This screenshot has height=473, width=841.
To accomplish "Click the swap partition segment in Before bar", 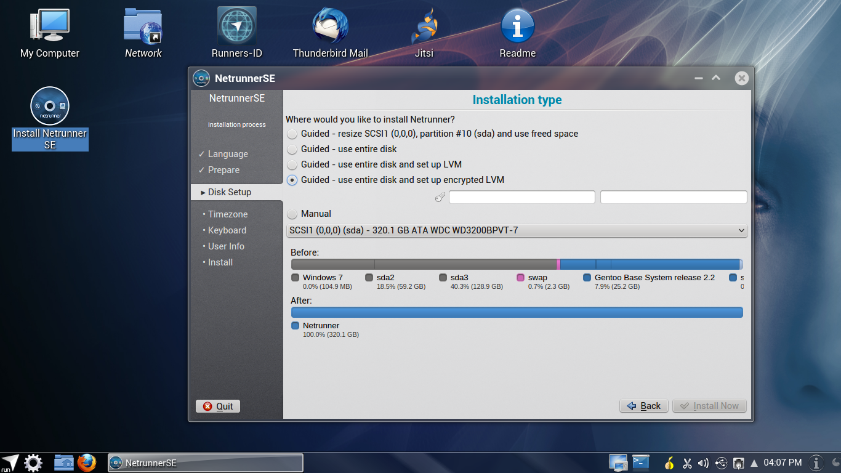I will 559,263.
